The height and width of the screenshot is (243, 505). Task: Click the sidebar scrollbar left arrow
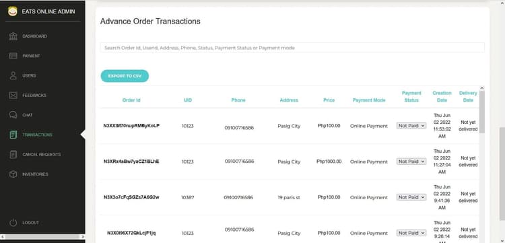point(2,237)
